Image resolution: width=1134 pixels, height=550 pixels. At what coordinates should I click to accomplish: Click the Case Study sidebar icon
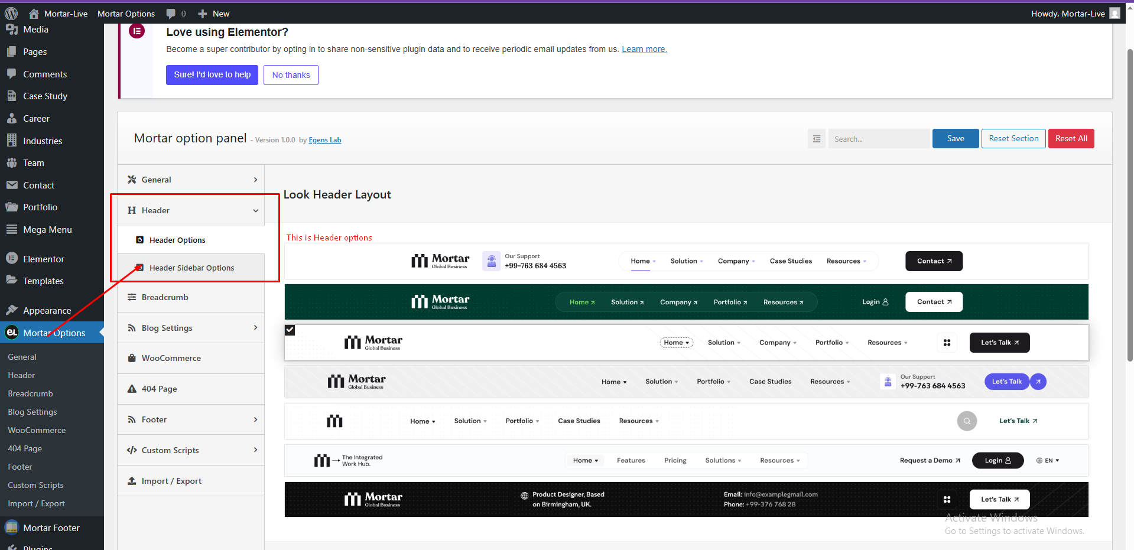(x=12, y=96)
